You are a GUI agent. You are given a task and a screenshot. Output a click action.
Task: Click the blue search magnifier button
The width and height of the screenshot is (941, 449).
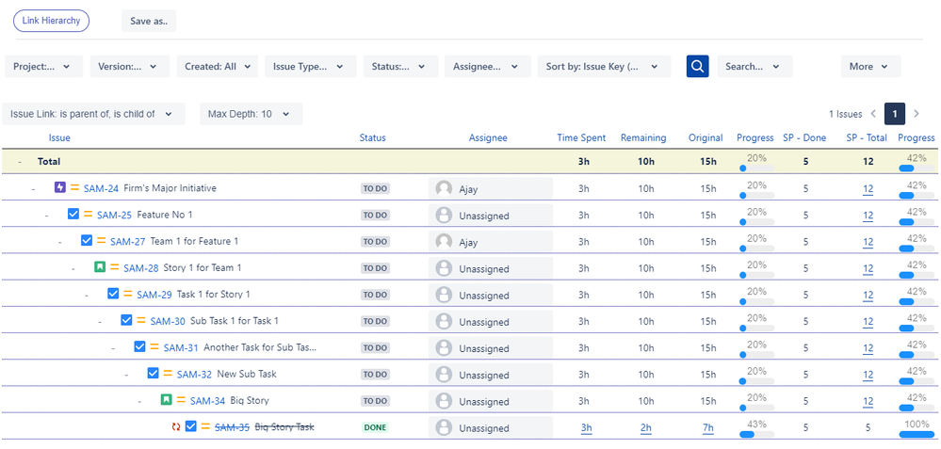(x=697, y=67)
